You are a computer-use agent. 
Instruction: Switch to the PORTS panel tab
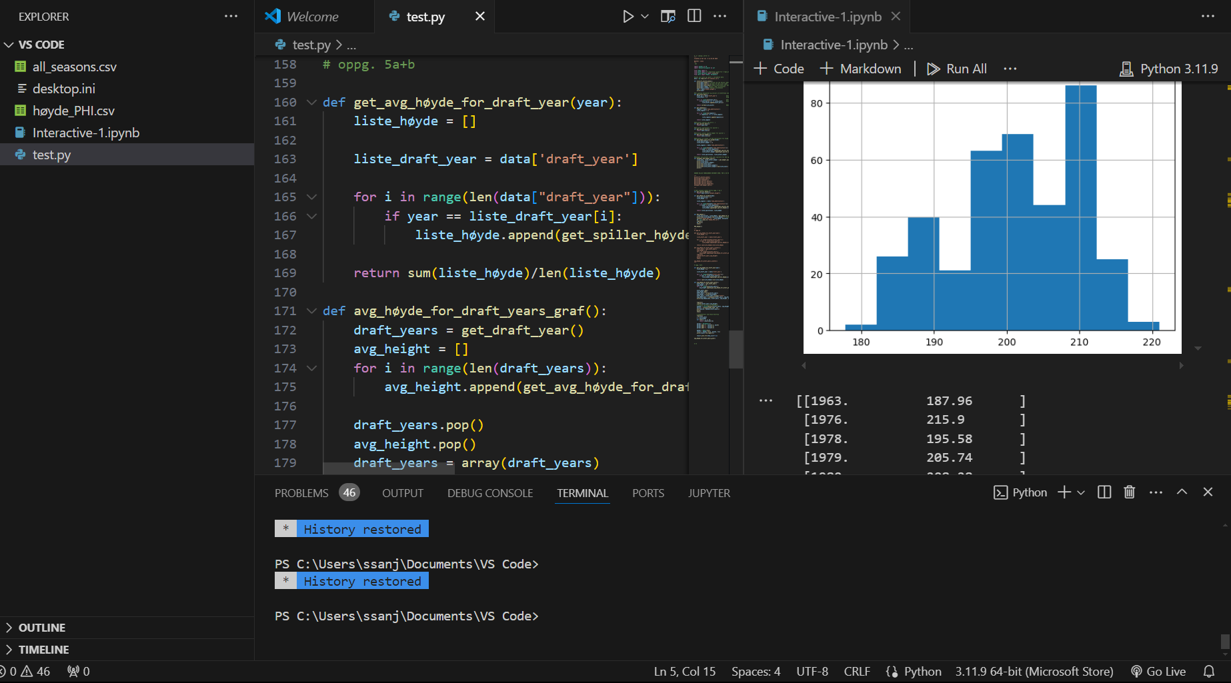[x=648, y=493]
